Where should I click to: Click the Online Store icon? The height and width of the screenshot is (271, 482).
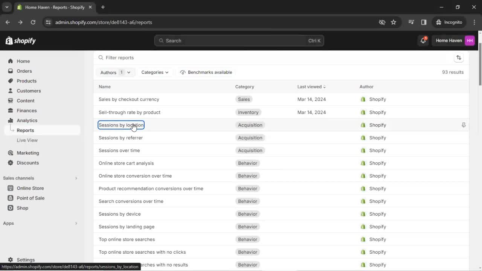pos(11,188)
